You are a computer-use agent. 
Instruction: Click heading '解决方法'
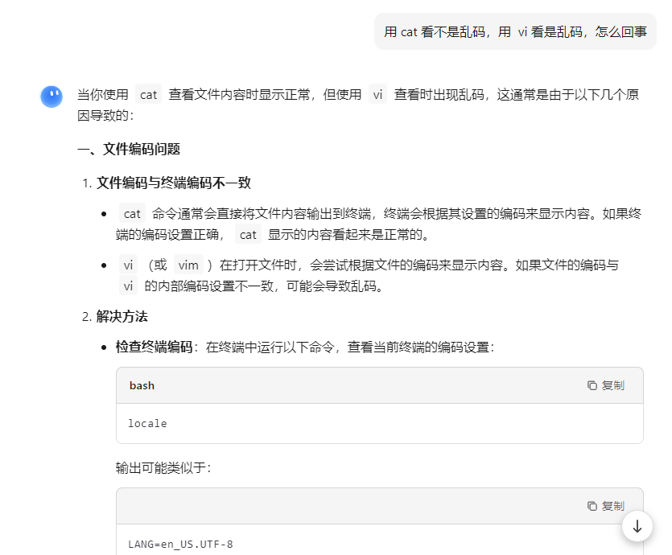[122, 316]
